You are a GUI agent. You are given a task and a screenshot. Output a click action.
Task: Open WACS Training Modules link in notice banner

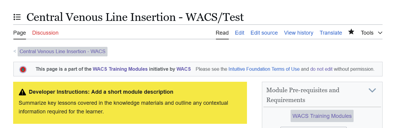tap(120, 69)
